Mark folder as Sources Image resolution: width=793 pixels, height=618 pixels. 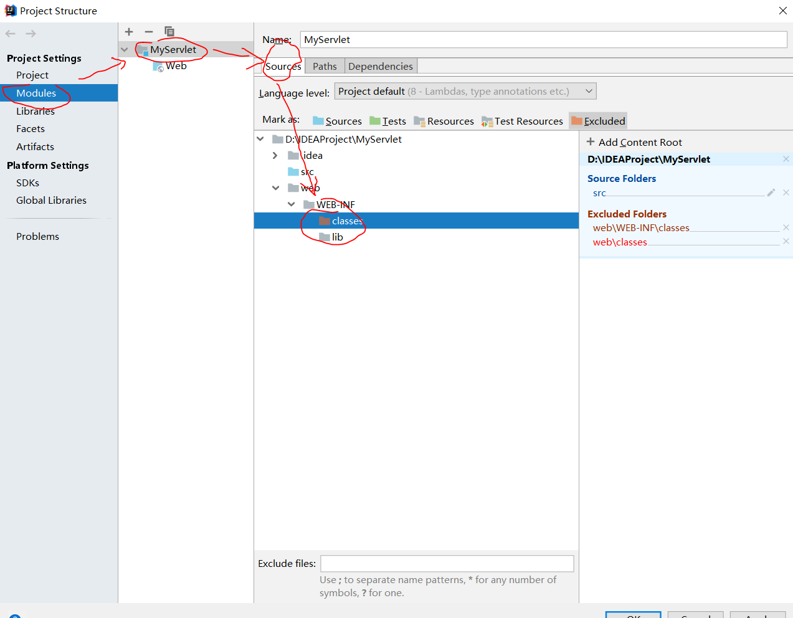[x=337, y=121]
